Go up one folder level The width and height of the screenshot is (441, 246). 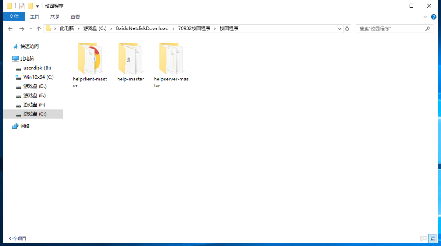(x=39, y=29)
